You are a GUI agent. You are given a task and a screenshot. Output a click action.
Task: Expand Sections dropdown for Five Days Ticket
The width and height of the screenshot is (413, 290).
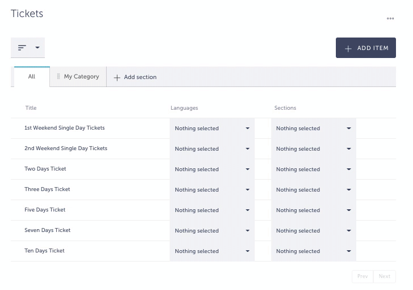(313, 210)
